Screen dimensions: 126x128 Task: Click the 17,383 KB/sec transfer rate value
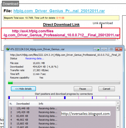coord(41,70)
